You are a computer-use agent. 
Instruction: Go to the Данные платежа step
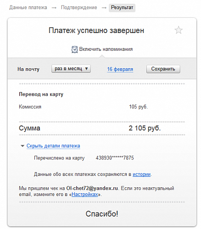click(28, 7)
